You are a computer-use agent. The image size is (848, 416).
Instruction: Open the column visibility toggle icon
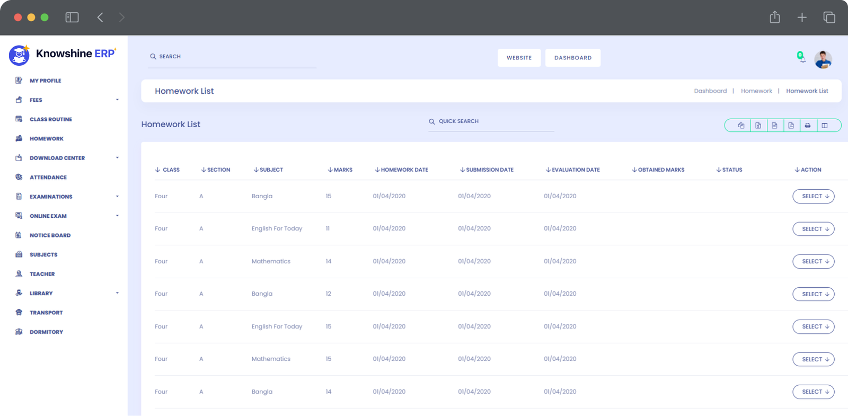click(824, 126)
